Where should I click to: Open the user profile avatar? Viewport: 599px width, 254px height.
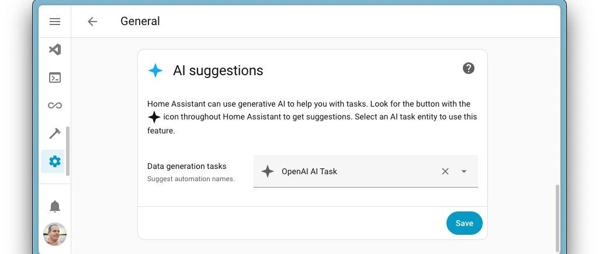(54, 234)
